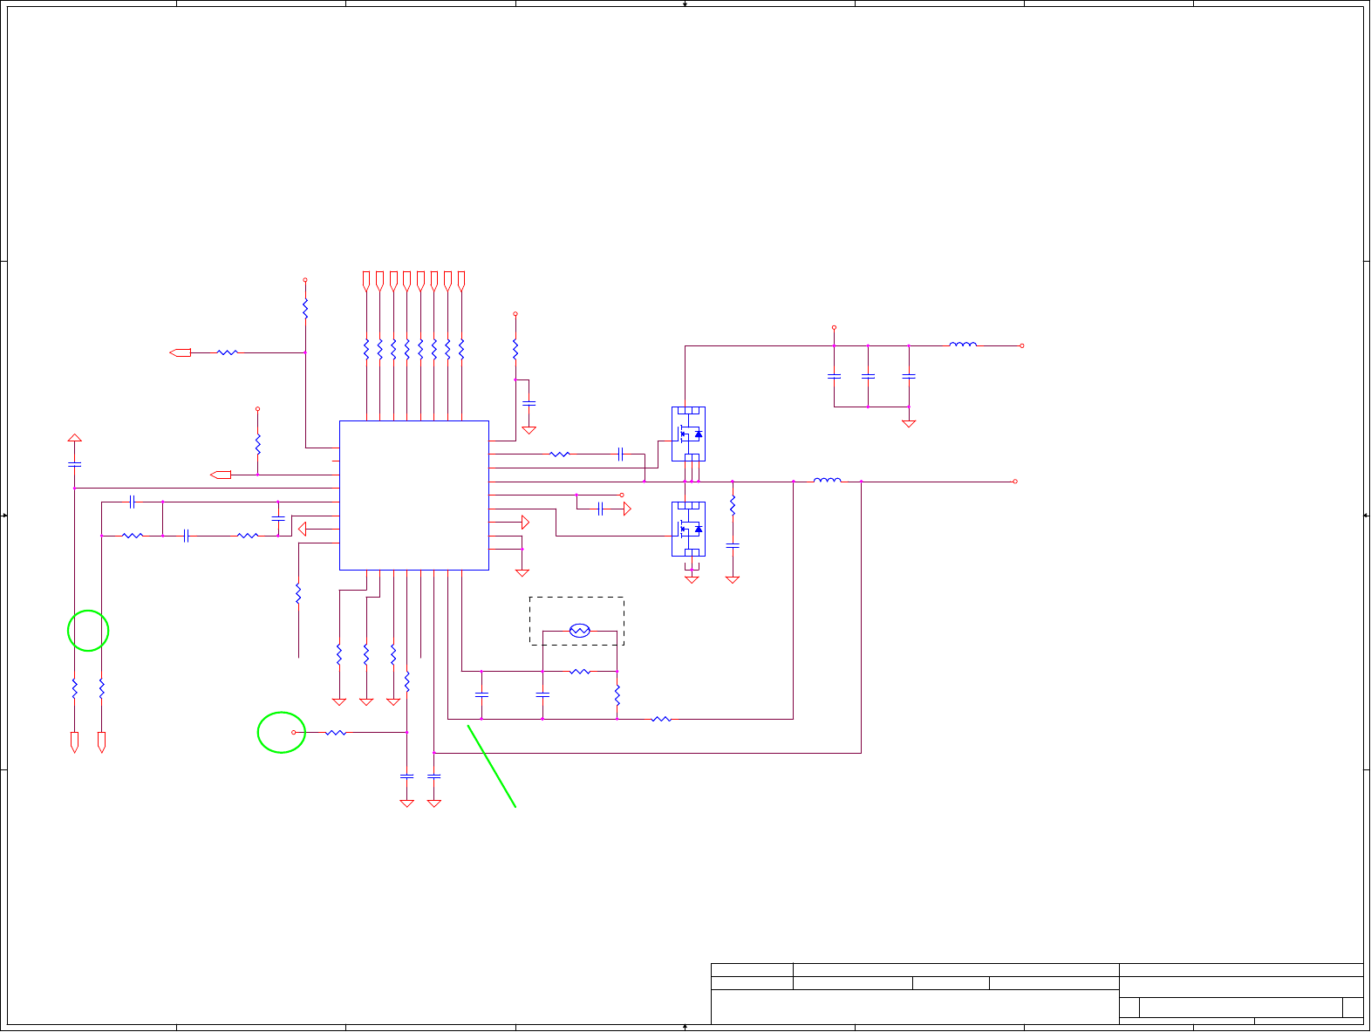Select the leftmost of three input capacitors
Image resolution: width=1371 pixels, height=1032 pixels.
pos(834,377)
